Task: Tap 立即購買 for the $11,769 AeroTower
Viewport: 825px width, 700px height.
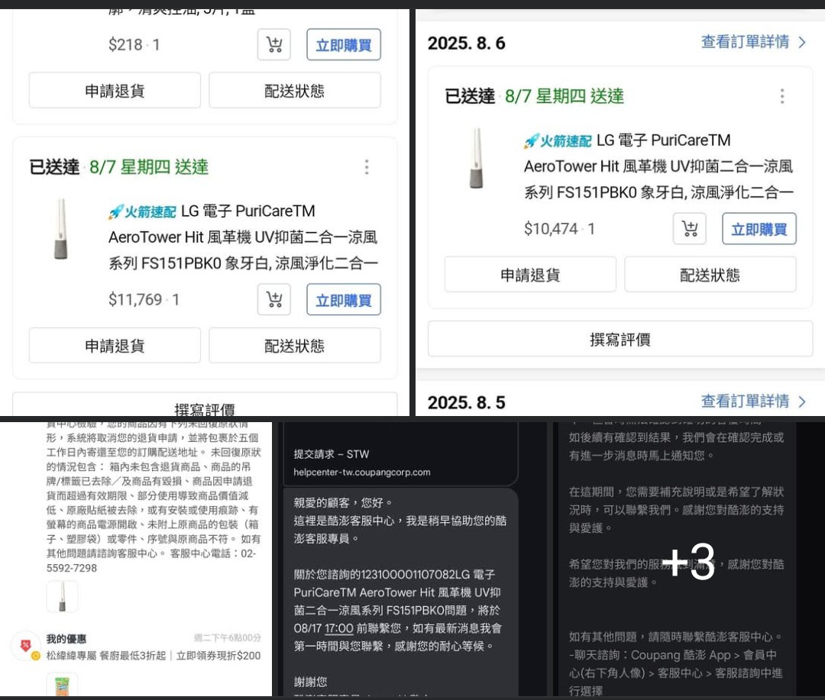Action: [344, 300]
